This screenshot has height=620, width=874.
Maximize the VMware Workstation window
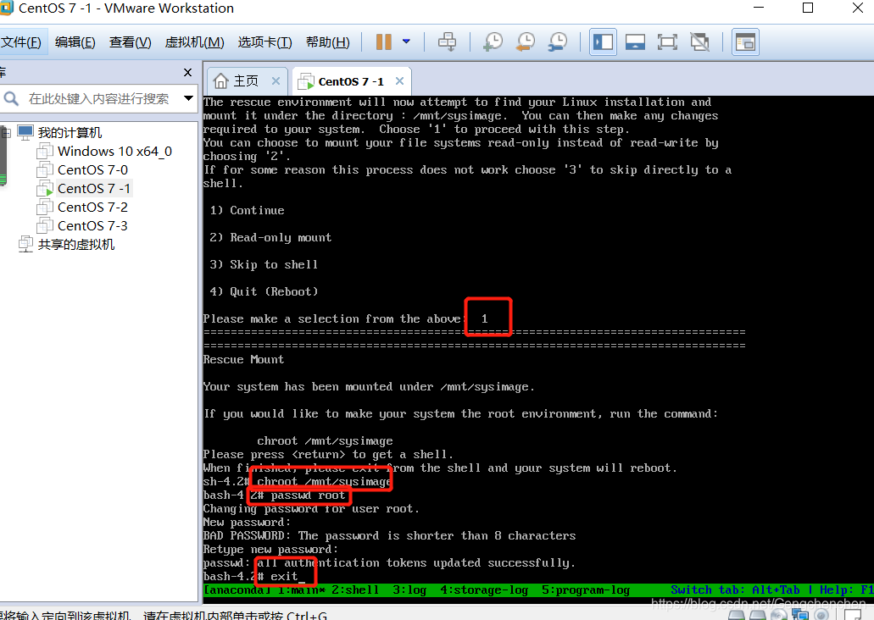click(x=808, y=8)
